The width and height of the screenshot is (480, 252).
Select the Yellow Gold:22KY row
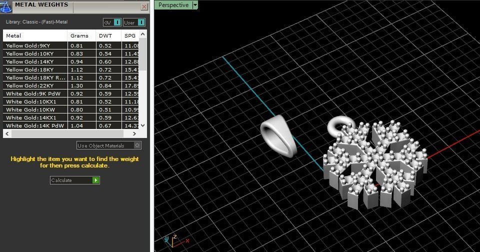click(x=71, y=85)
